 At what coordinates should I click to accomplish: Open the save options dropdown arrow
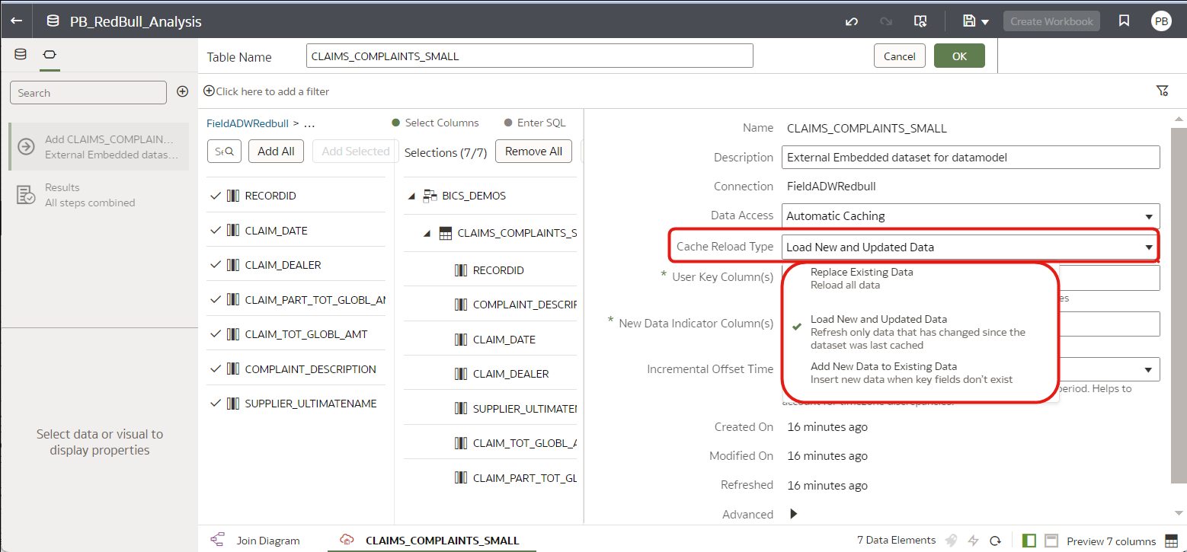[x=985, y=22]
